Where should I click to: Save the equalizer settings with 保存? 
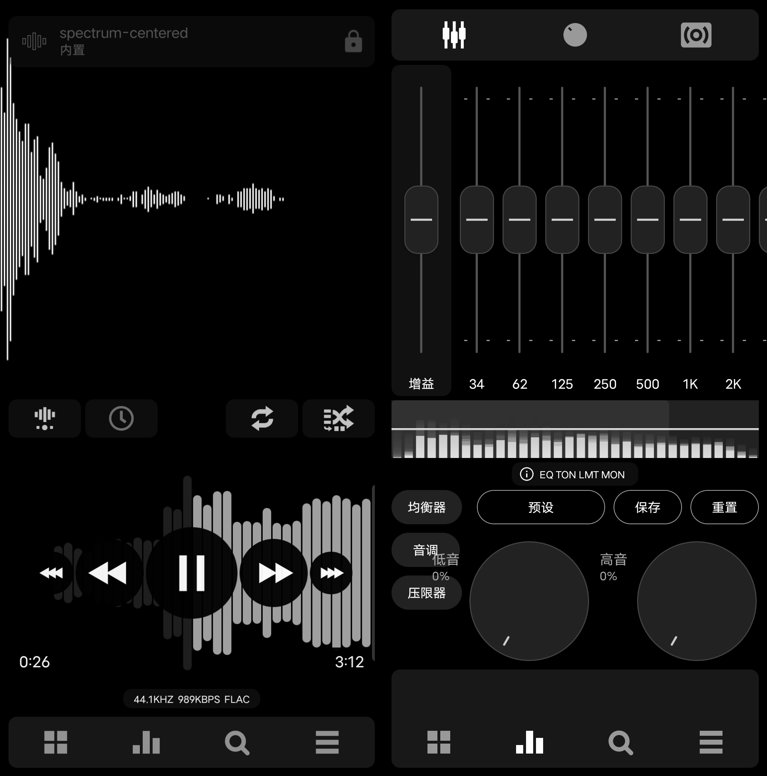coord(647,507)
